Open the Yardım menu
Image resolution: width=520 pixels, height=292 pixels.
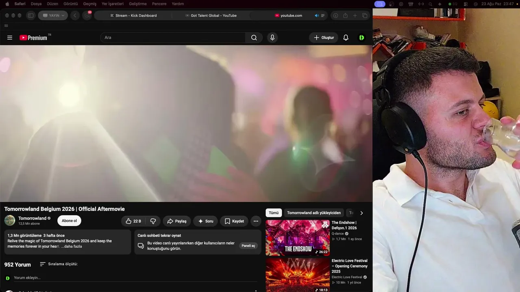(178, 4)
